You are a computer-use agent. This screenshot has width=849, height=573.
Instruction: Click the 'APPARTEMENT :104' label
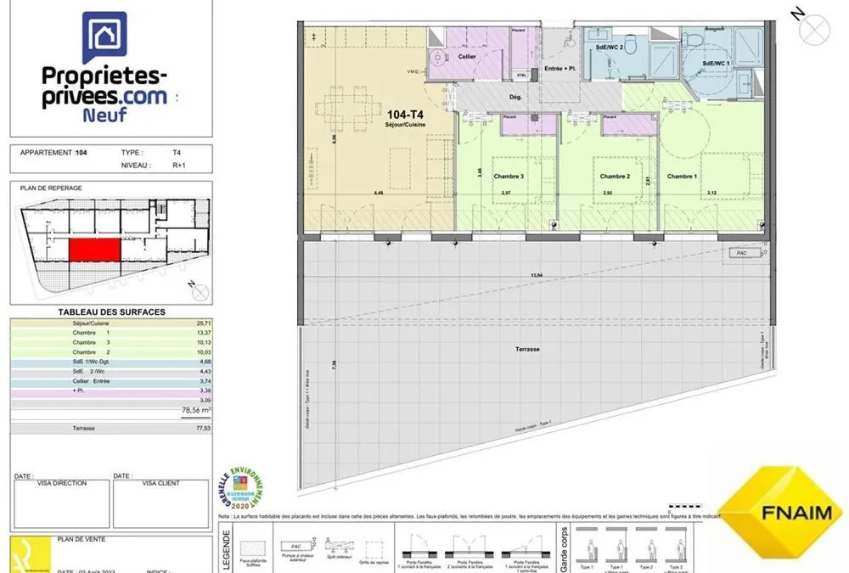53,153
